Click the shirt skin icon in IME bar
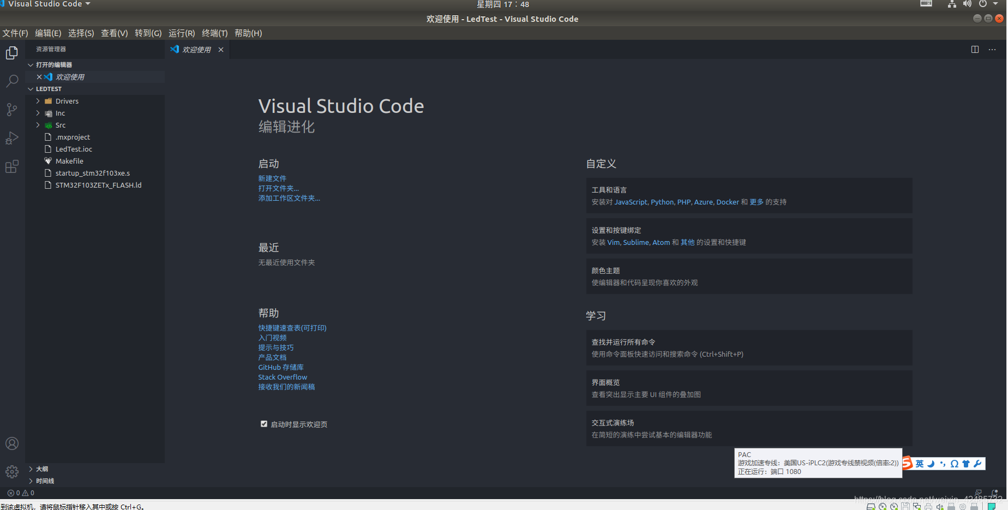1008x510 pixels. point(966,464)
